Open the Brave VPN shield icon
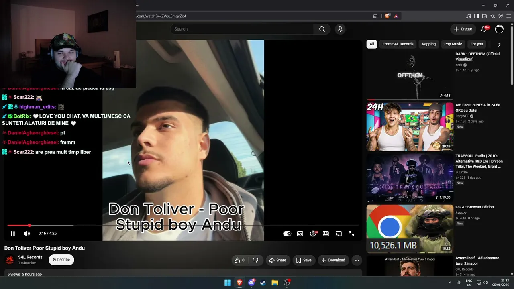 500,16
